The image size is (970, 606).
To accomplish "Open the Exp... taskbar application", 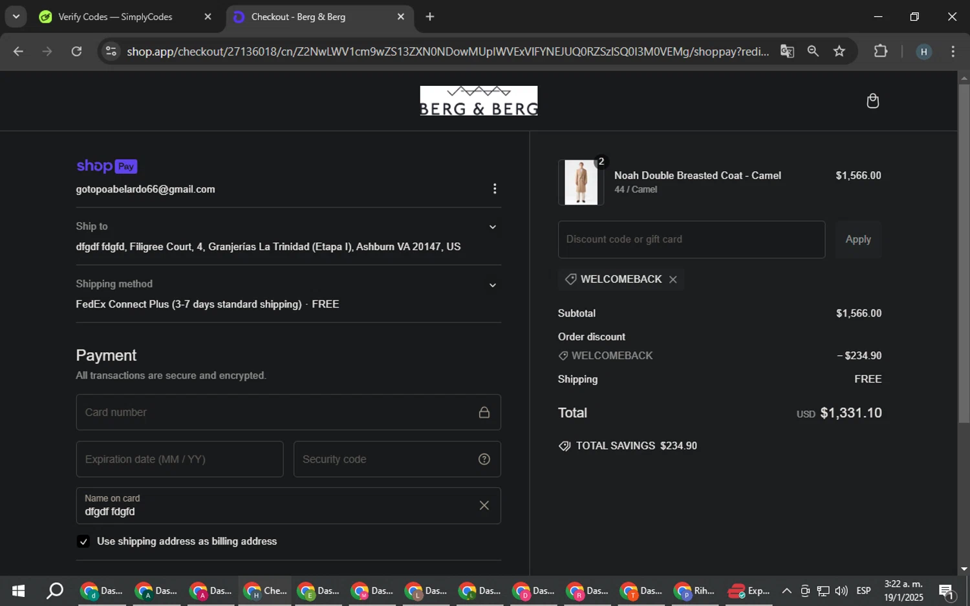I will (x=749, y=590).
